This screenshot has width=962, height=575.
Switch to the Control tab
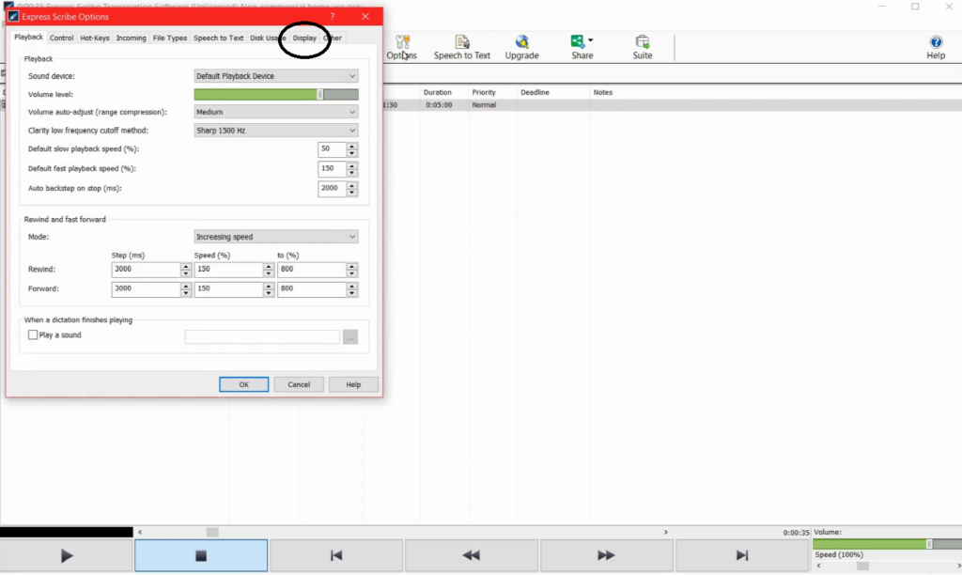tap(61, 38)
